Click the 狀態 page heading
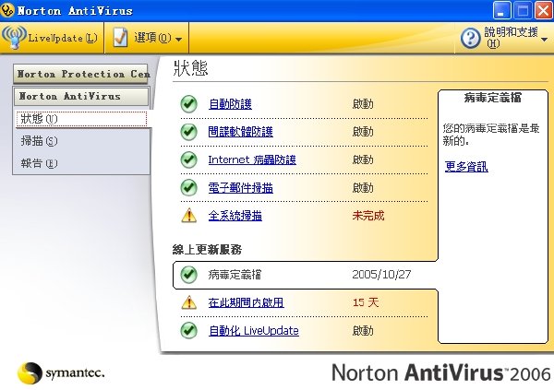 190,67
